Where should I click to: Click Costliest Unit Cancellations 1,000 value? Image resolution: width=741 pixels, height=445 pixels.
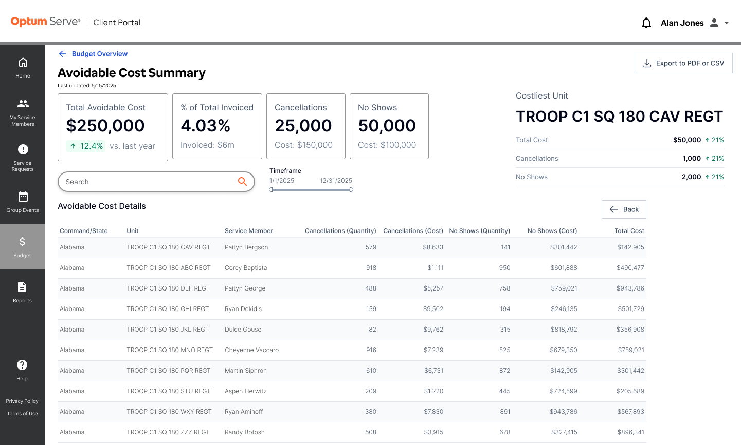pyautogui.click(x=692, y=158)
